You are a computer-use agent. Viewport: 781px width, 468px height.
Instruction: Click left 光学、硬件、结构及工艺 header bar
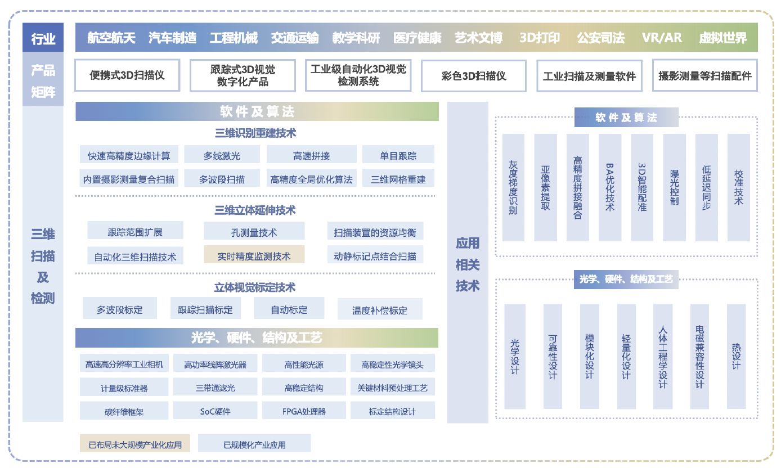coord(257,337)
